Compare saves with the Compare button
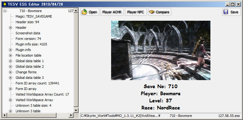 coord(160,12)
